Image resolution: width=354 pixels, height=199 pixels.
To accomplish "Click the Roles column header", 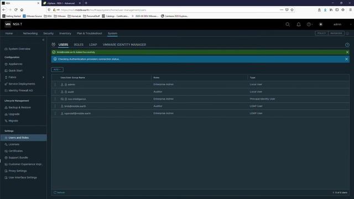I will point(156,77).
